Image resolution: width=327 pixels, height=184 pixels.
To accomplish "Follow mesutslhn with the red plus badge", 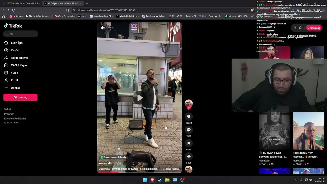I will coord(189,108).
